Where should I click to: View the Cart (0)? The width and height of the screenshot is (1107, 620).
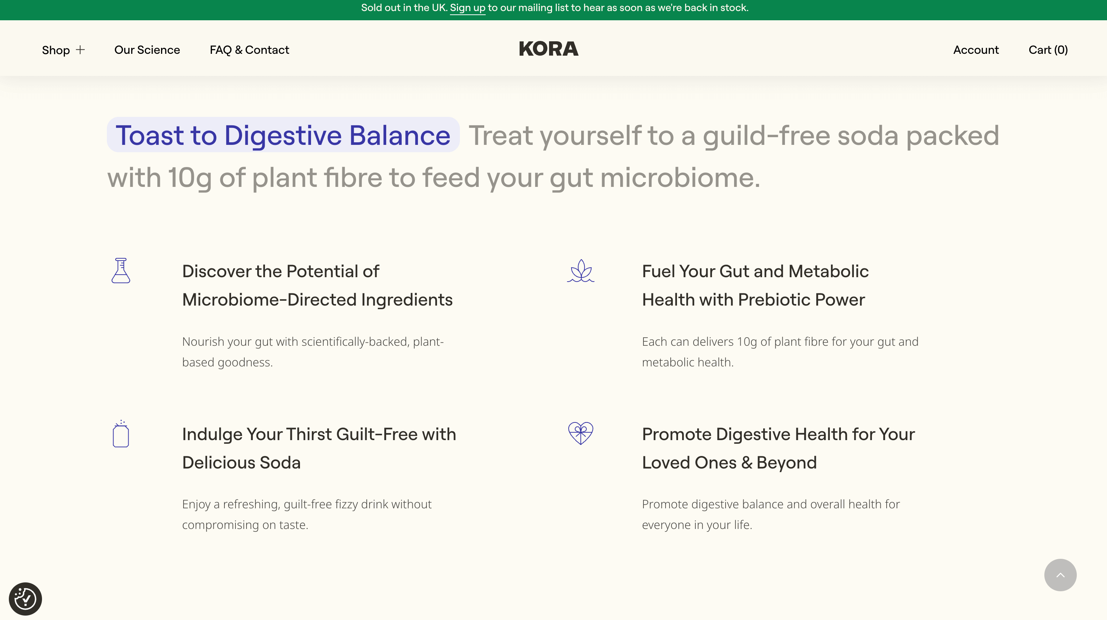point(1048,50)
